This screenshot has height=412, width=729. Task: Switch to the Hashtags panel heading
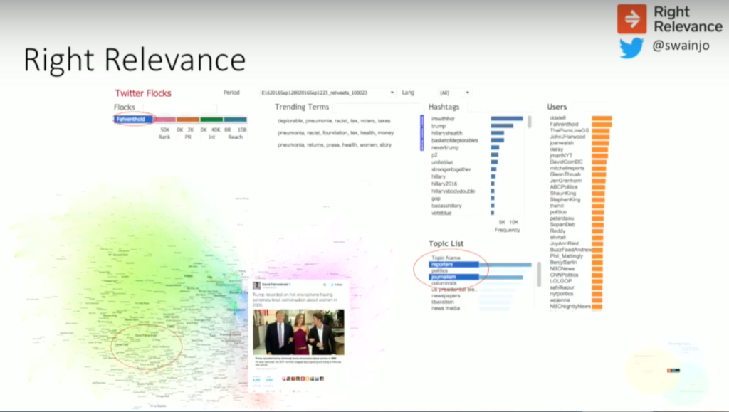tap(446, 107)
